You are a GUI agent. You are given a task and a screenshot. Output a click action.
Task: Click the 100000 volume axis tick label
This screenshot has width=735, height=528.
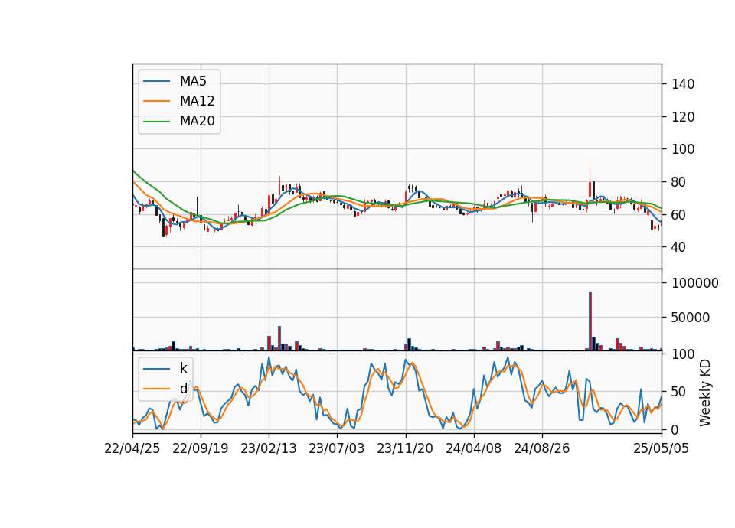[x=695, y=283]
